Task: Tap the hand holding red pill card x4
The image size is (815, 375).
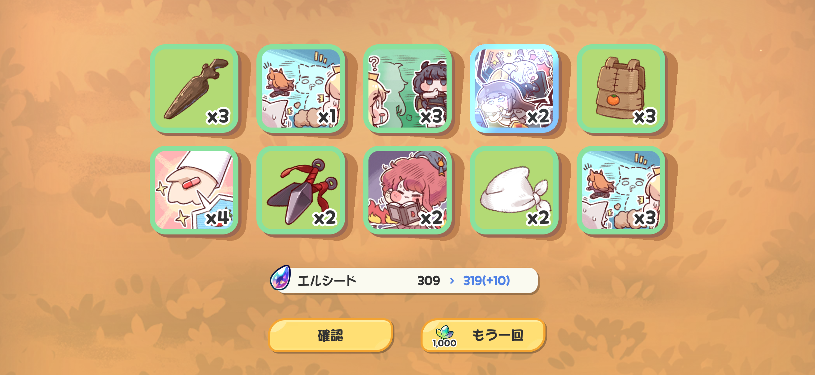Action: point(194,190)
